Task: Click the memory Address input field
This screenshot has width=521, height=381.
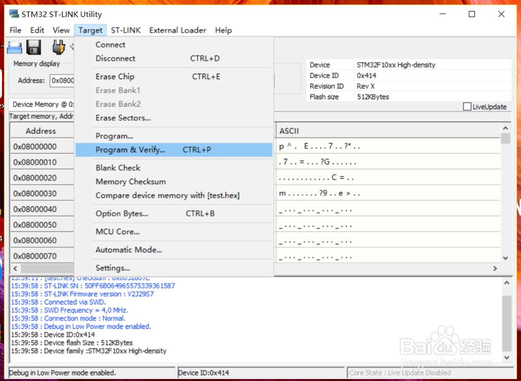Action: [62, 81]
